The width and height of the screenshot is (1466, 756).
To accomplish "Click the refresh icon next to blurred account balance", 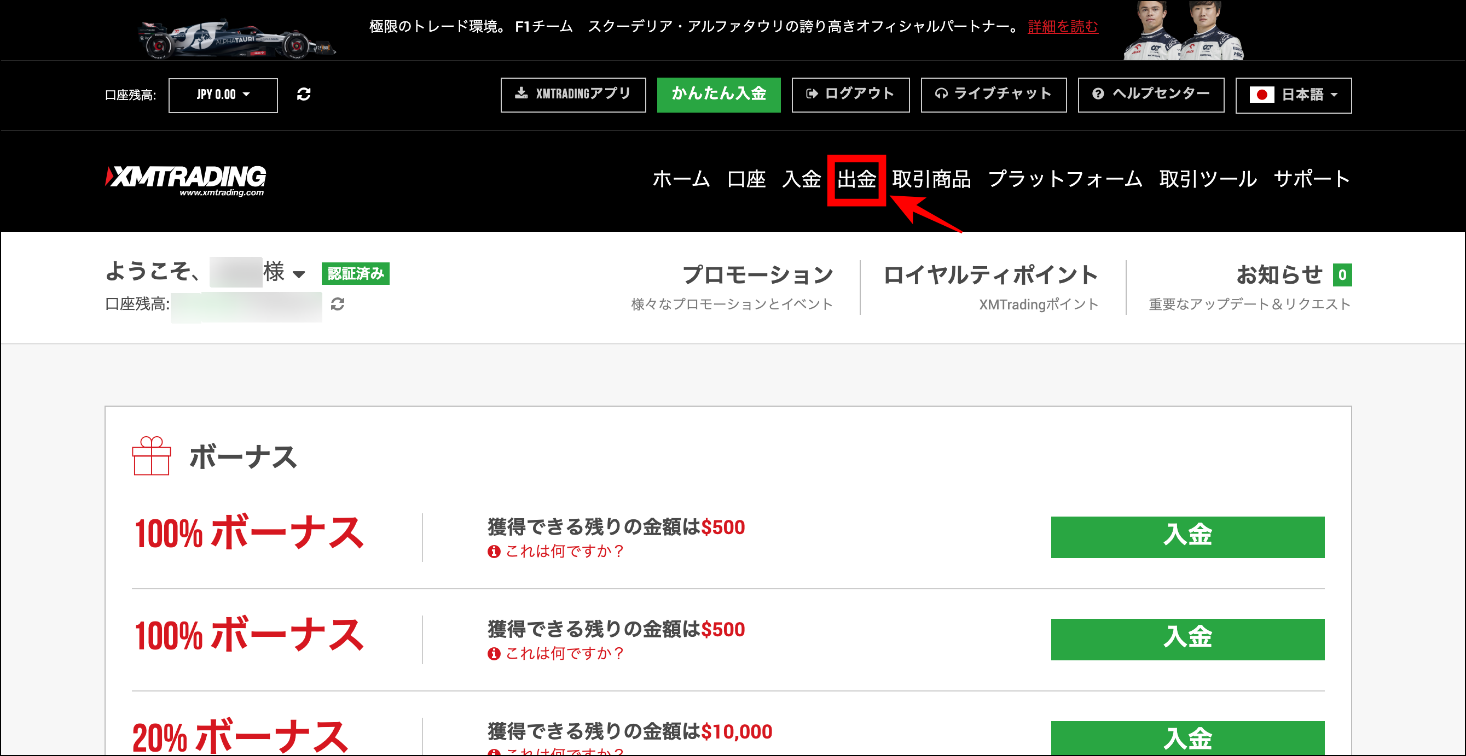I will pyautogui.click(x=338, y=304).
